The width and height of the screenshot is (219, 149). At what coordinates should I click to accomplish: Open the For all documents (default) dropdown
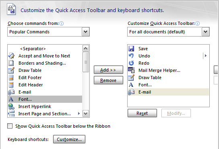pos(205,32)
